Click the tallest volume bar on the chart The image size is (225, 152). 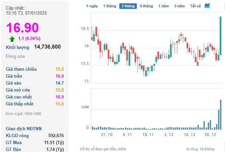[221, 115]
